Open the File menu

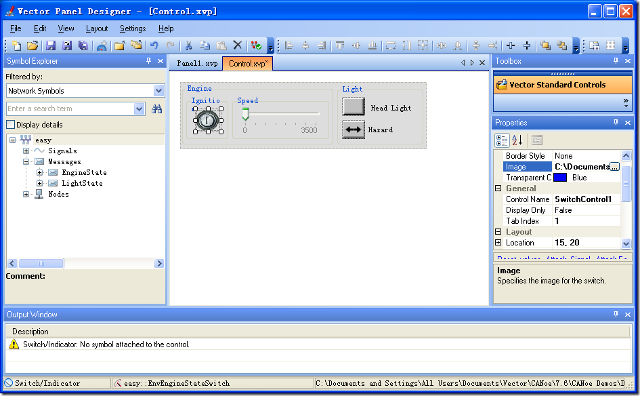click(16, 28)
